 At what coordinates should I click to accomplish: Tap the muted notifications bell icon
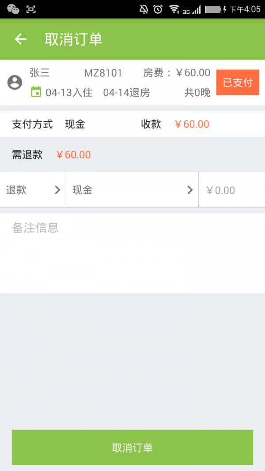144,9
